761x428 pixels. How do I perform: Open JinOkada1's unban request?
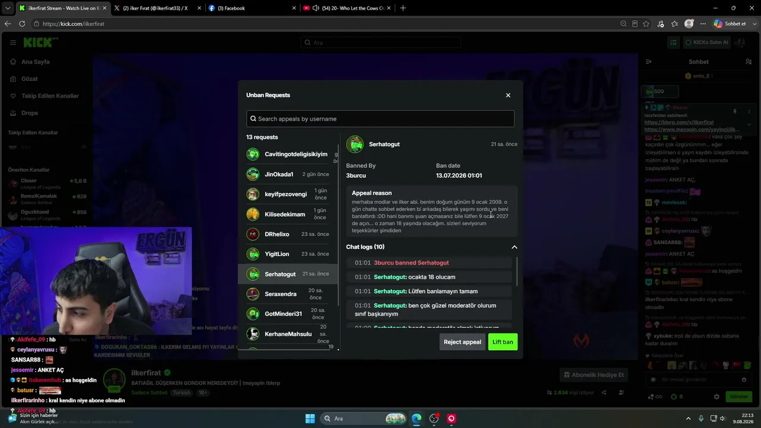coord(288,174)
